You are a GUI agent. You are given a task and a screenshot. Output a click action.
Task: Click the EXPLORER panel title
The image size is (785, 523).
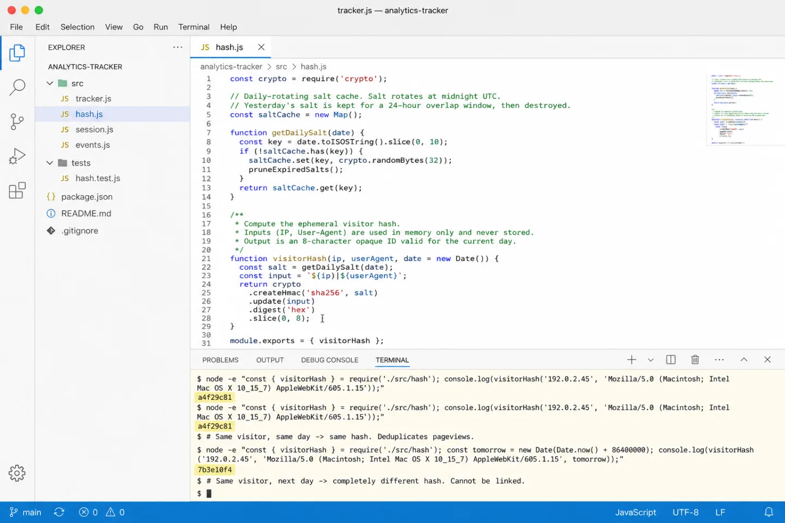coord(67,47)
